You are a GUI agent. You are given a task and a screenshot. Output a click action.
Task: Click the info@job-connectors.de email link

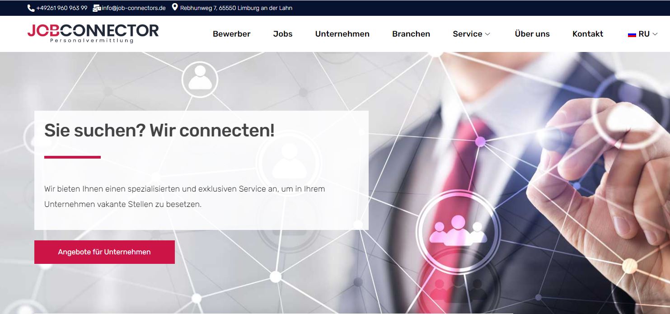(x=134, y=8)
